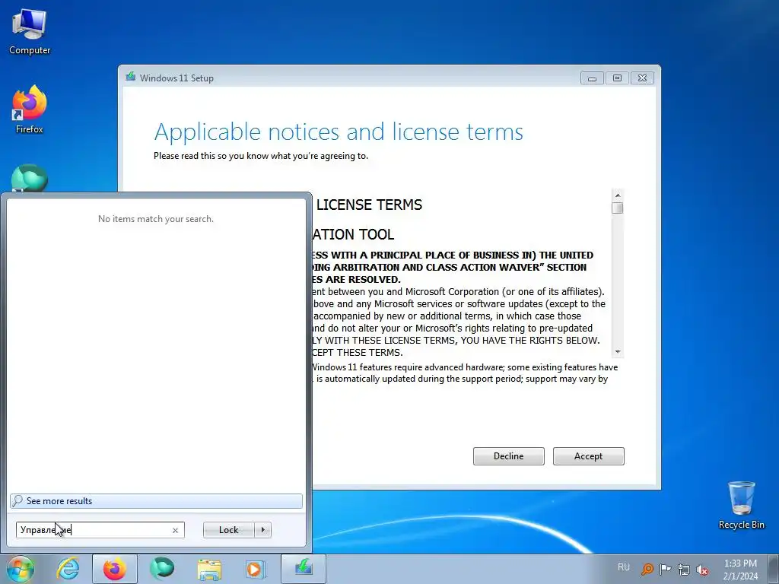Screen dimensions: 779x584
Task: Accept the license terms
Action: (589, 456)
